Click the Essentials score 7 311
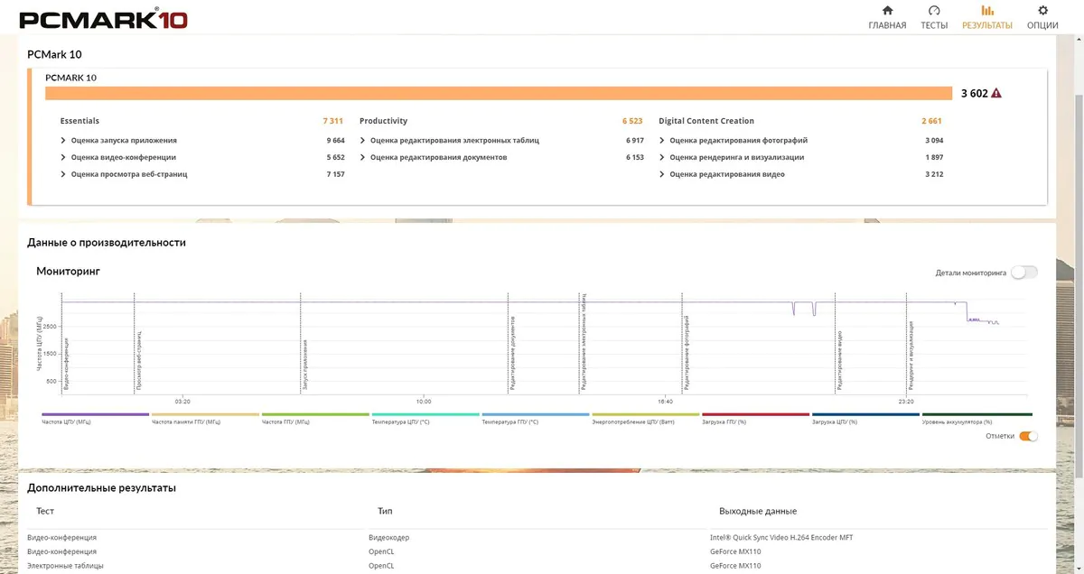The image size is (1084, 574). coord(332,121)
